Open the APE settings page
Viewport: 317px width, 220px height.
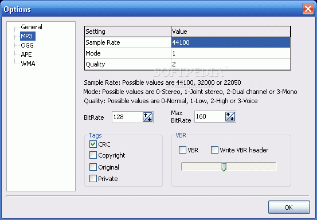26,54
